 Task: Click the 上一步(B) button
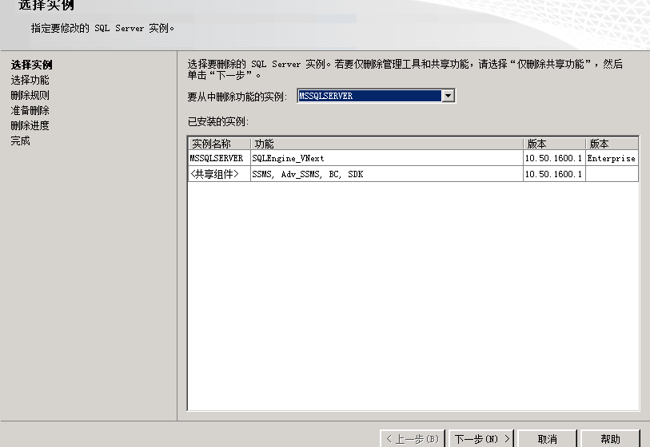click(413, 439)
